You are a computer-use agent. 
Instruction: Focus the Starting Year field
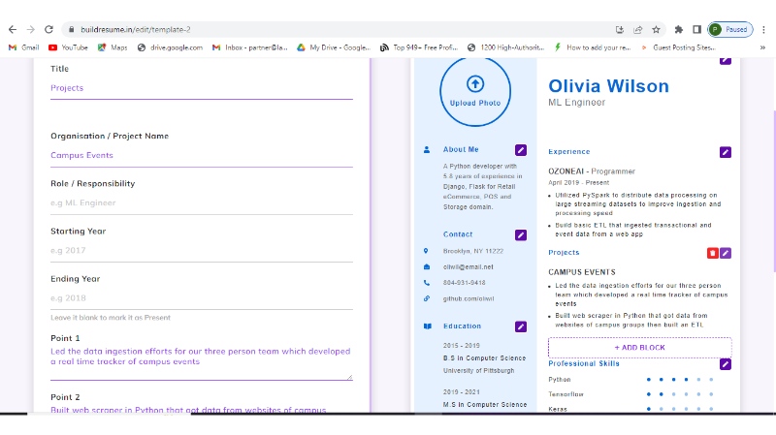tap(201, 250)
